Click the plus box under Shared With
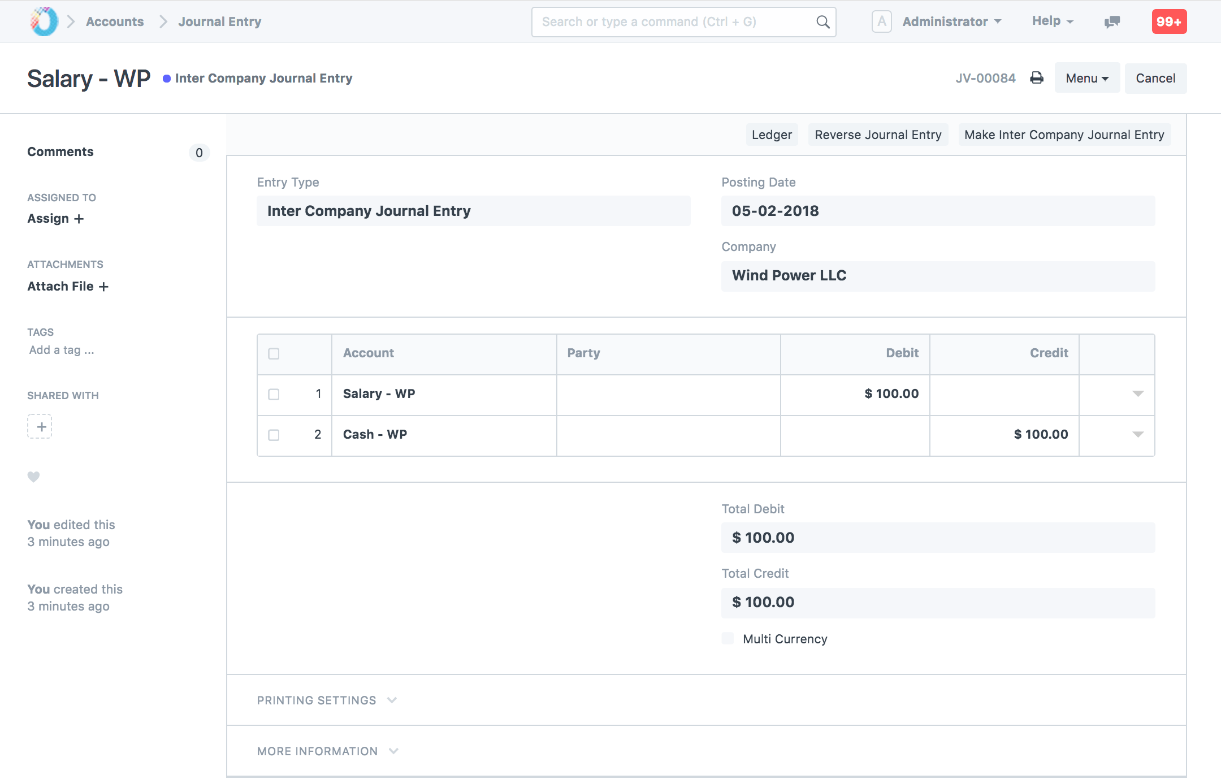This screenshot has width=1221, height=779. point(40,426)
